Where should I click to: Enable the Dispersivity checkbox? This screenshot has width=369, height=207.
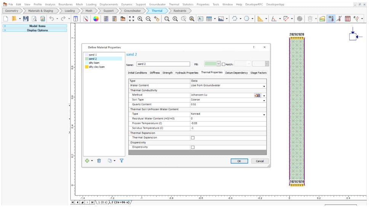pyautogui.click(x=193, y=147)
